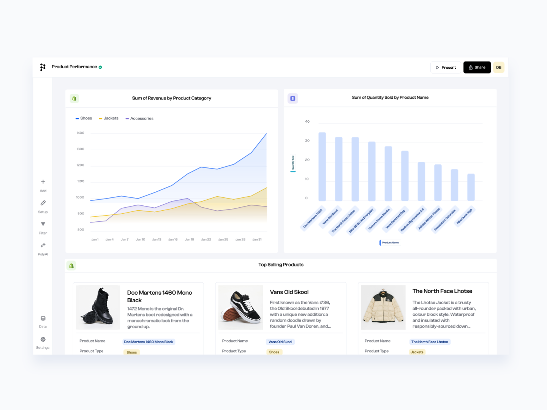Click the Shopify icon on the revenue chart

pyautogui.click(x=74, y=98)
